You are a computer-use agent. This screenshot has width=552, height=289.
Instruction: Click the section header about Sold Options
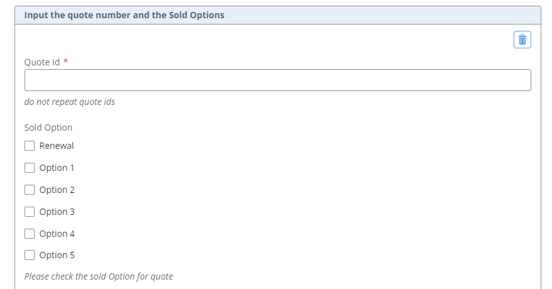tap(124, 15)
